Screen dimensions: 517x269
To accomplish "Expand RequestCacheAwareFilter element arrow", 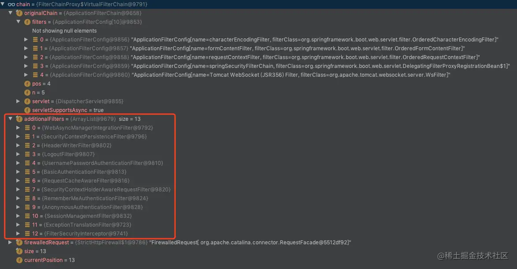I will (x=19, y=180).
